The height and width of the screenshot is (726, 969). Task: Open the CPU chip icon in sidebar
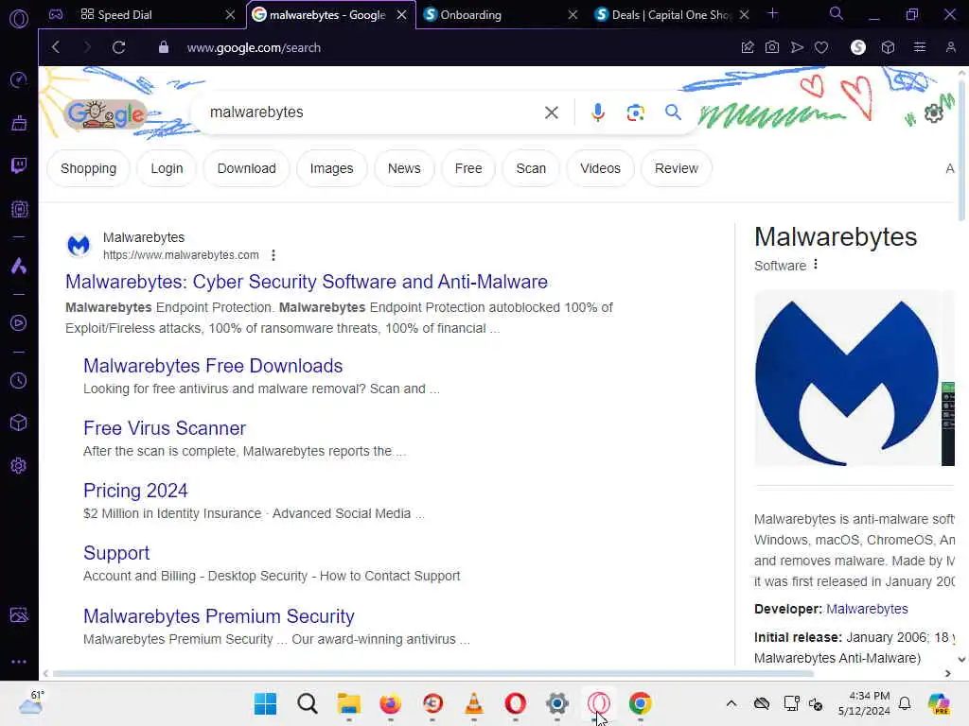(19, 209)
